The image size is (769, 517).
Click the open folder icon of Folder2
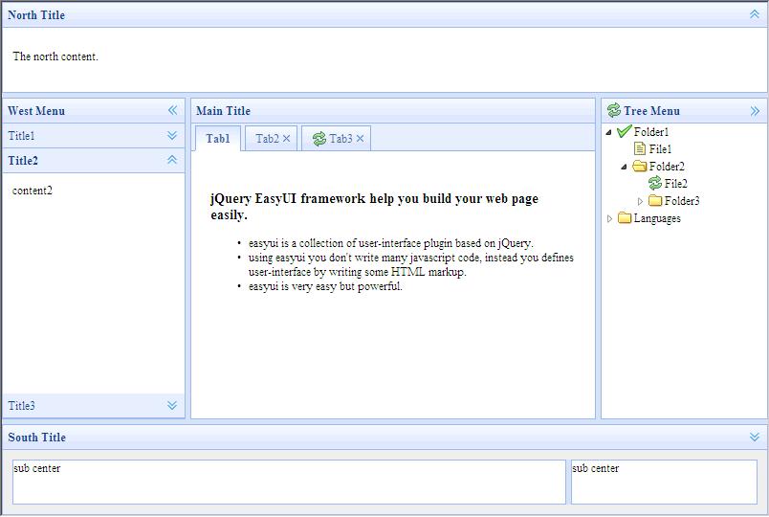(640, 166)
